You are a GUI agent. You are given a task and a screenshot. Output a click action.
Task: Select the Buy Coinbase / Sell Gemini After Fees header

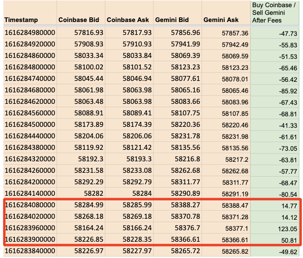click(x=274, y=12)
